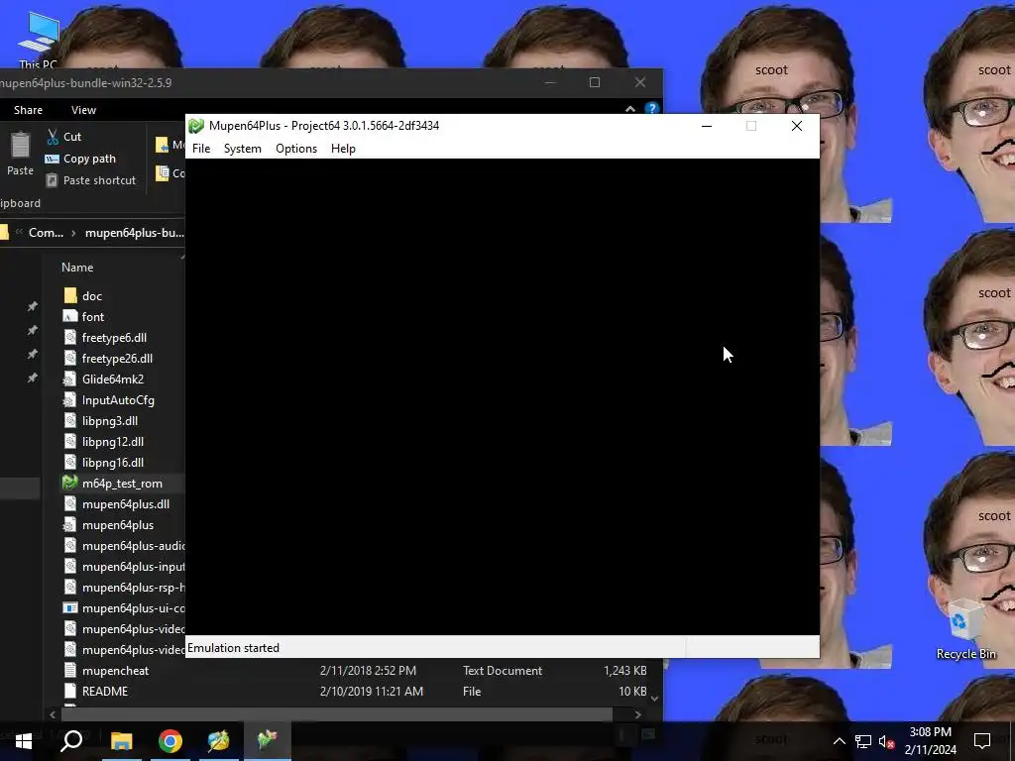This screenshot has width=1015, height=761.
Task: Click the Name column header
Action: [77, 268]
